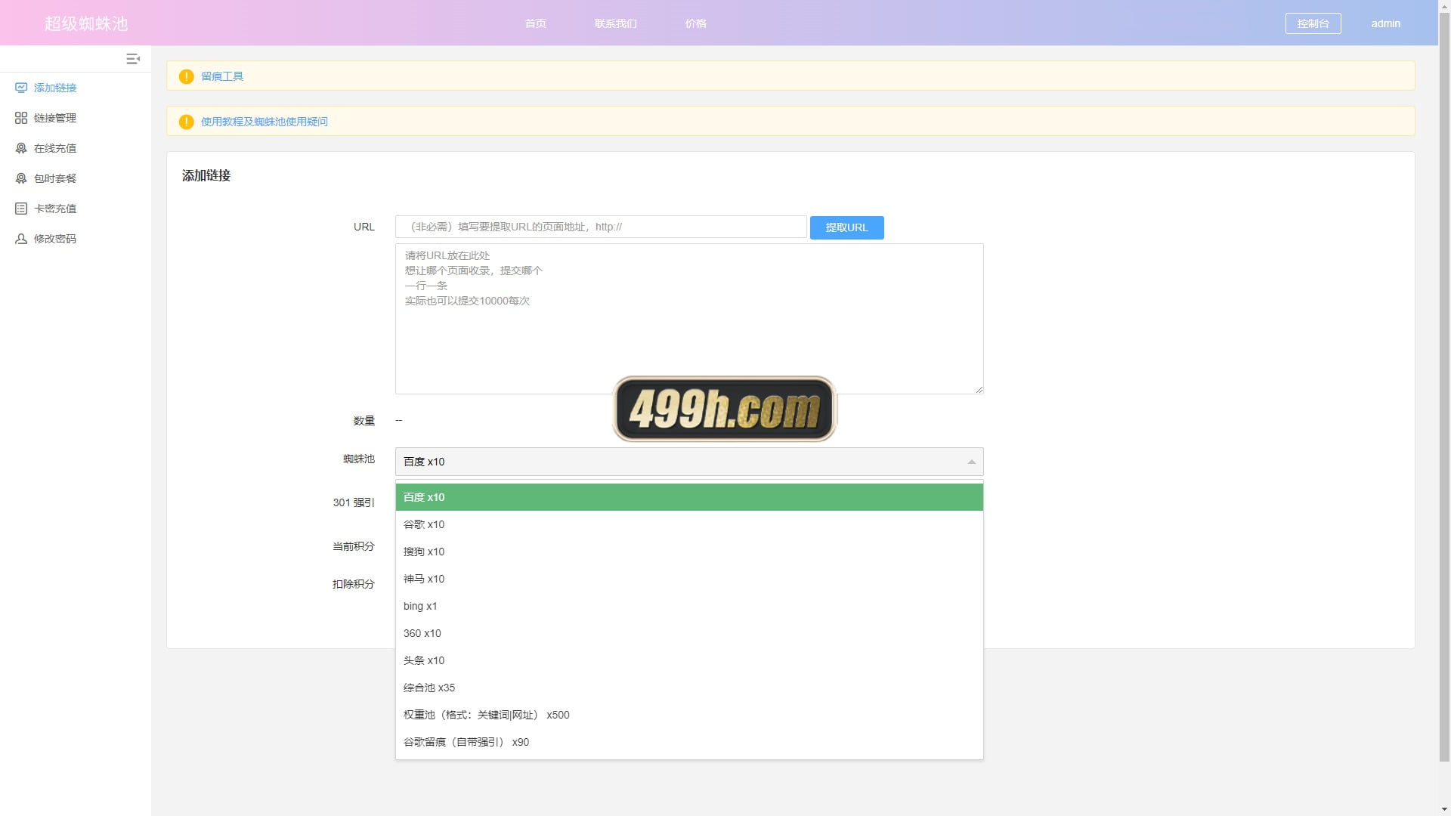The height and width of the screenshot is (816, 1451).
Task: Click the 添加链接 sidebar icon
Action: 21,88
